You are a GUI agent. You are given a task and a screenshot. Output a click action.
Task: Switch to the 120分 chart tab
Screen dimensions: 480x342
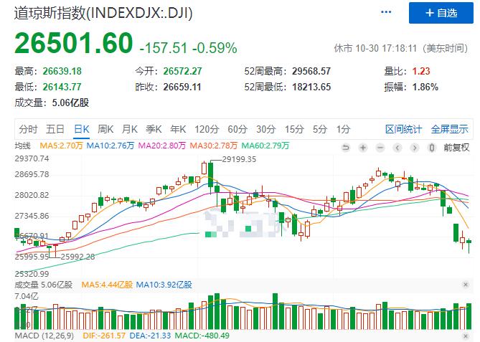coord(207,129)
